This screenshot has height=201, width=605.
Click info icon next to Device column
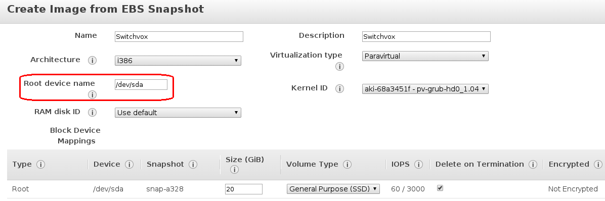coord(129,165)
